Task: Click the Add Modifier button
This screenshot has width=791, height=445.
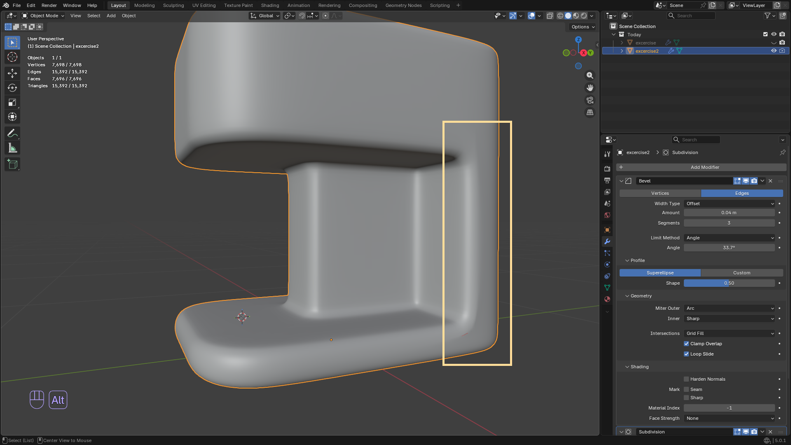Action: (701, 167)
